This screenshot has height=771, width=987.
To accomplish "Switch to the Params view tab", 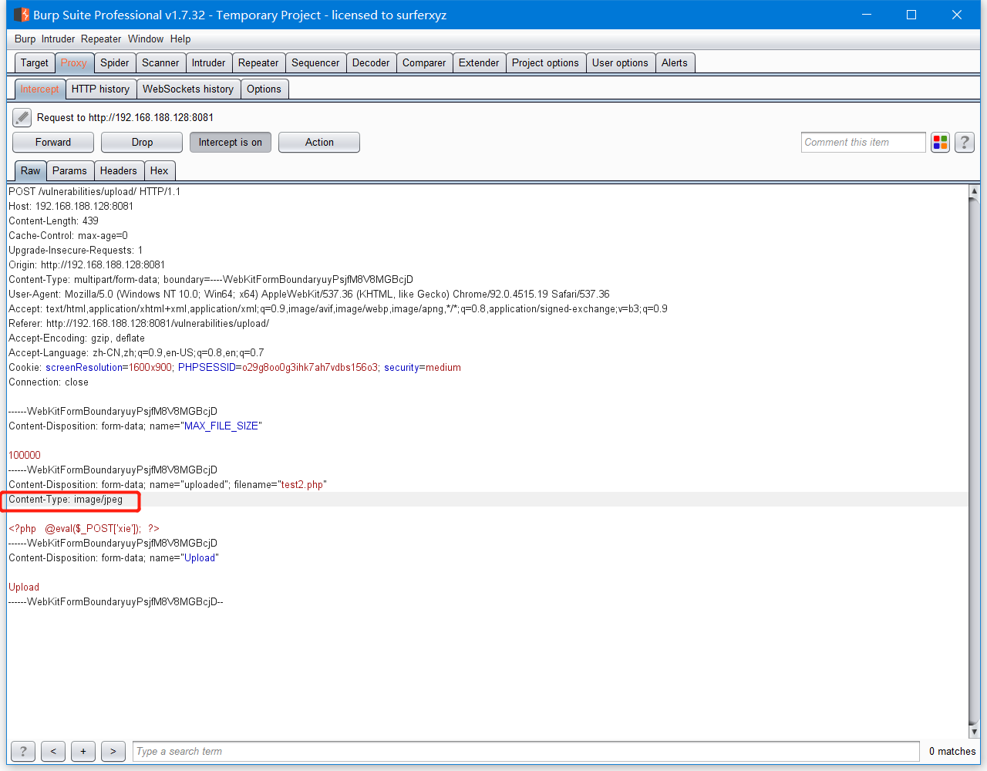I will point(69,171).
